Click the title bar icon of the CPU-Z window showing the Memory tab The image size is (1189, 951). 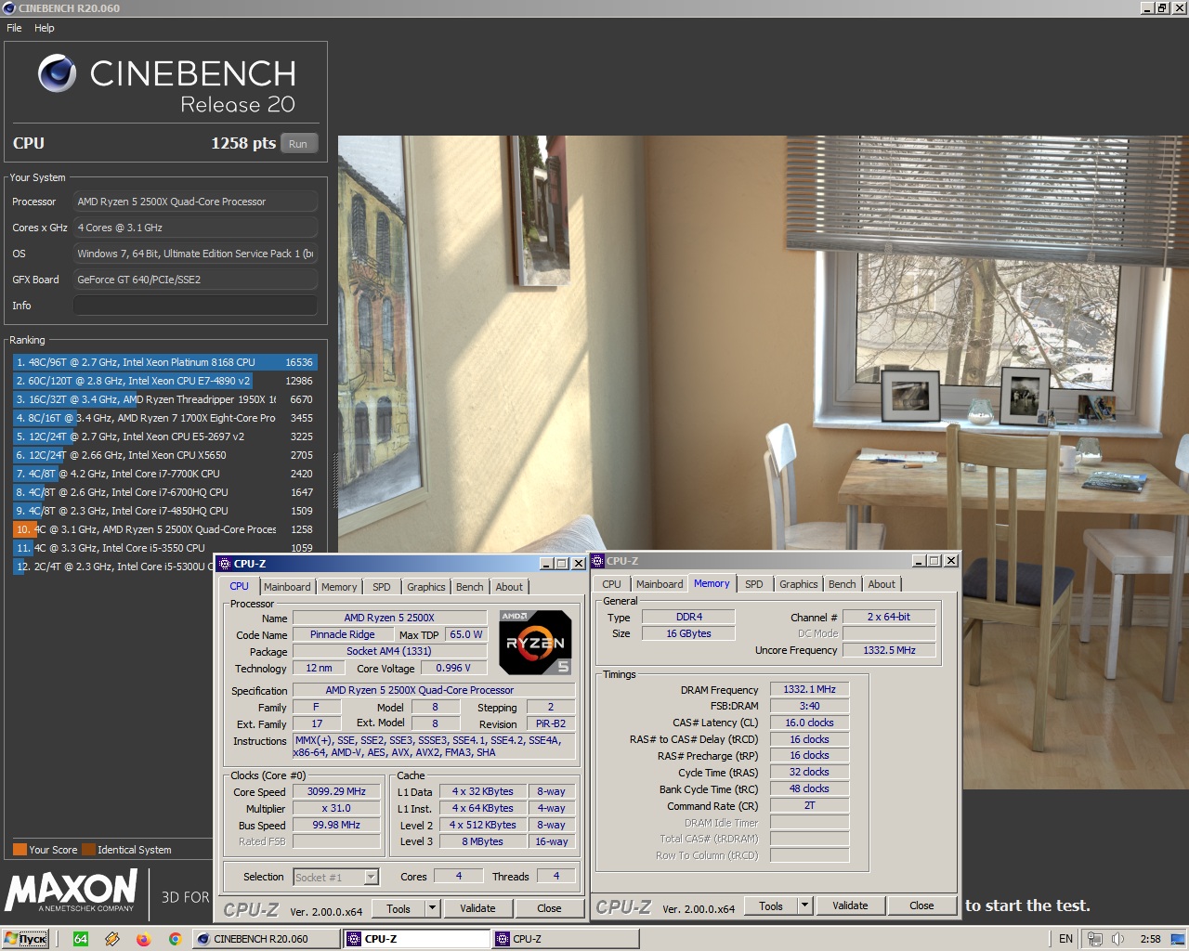(598, 561)
